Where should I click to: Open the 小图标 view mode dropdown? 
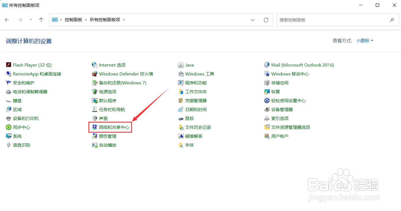tap(365, 41)
